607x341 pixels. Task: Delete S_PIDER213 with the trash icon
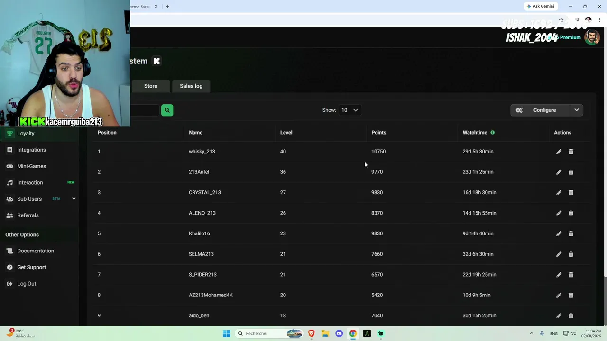point(571,275)
